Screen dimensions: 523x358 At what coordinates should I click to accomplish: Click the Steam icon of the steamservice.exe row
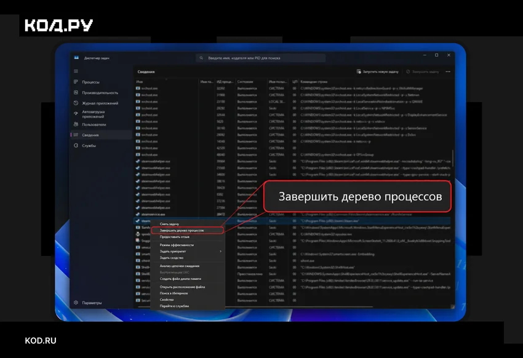pos(138,214)
